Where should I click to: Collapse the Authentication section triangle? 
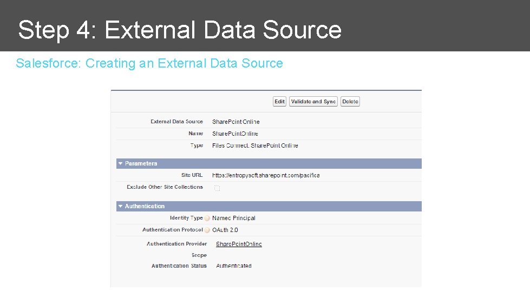coord(120,206)
